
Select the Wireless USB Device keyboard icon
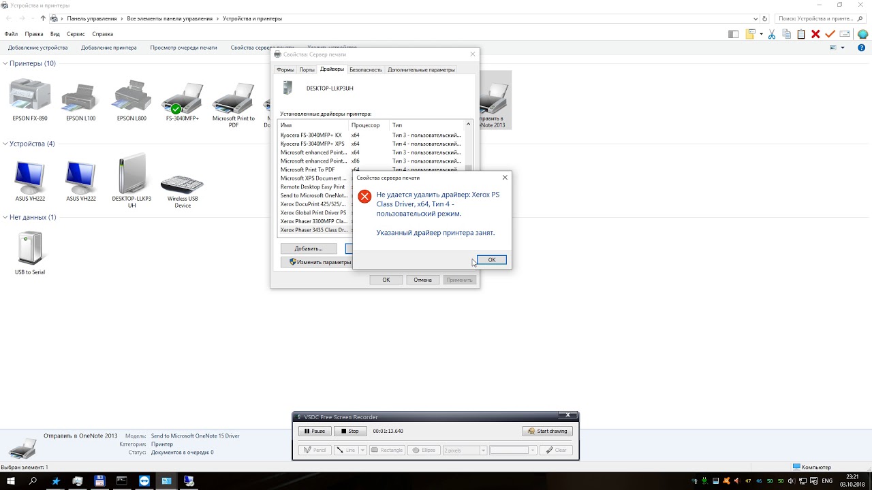182,184
